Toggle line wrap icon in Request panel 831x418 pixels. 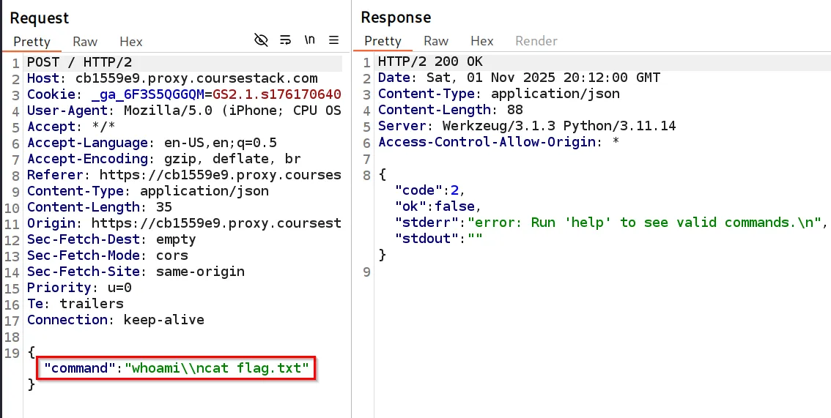pos(286,40)
